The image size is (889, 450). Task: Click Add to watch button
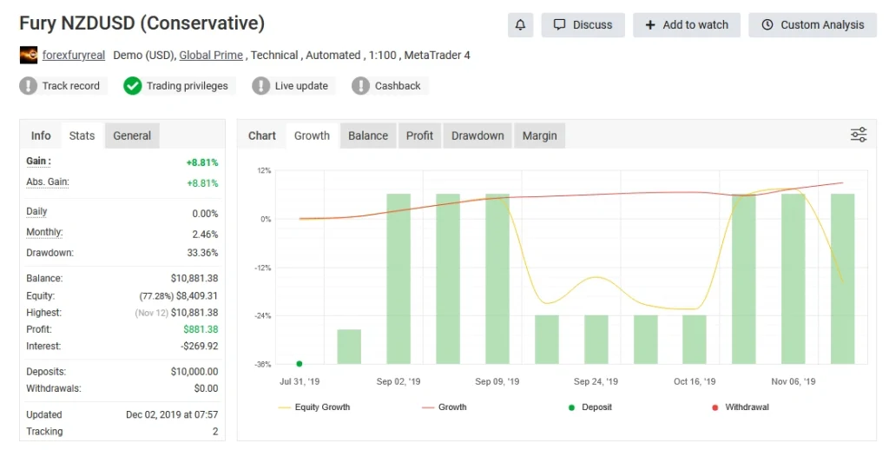pos(687,25)
